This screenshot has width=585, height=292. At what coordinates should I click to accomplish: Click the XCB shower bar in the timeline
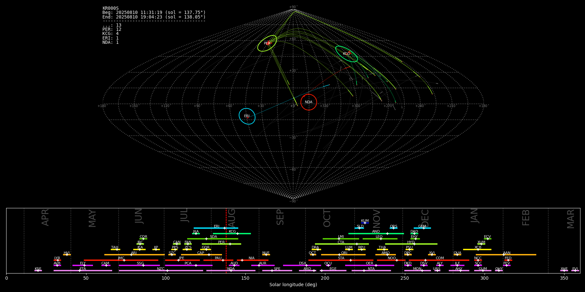[x=477, y=249]
